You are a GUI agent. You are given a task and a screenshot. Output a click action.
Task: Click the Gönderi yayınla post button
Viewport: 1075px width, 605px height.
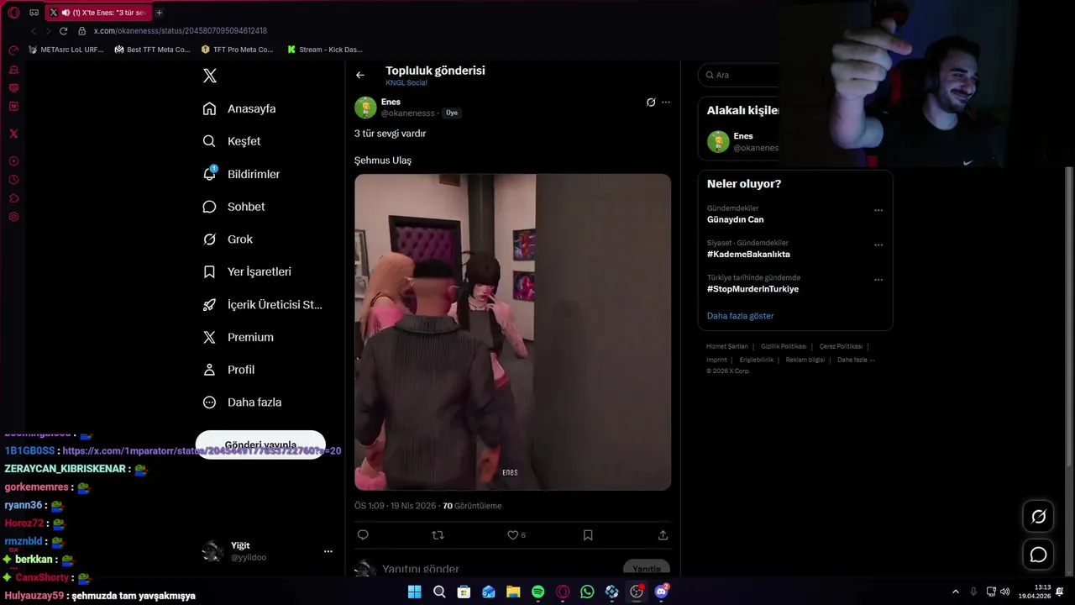(260, 445)
